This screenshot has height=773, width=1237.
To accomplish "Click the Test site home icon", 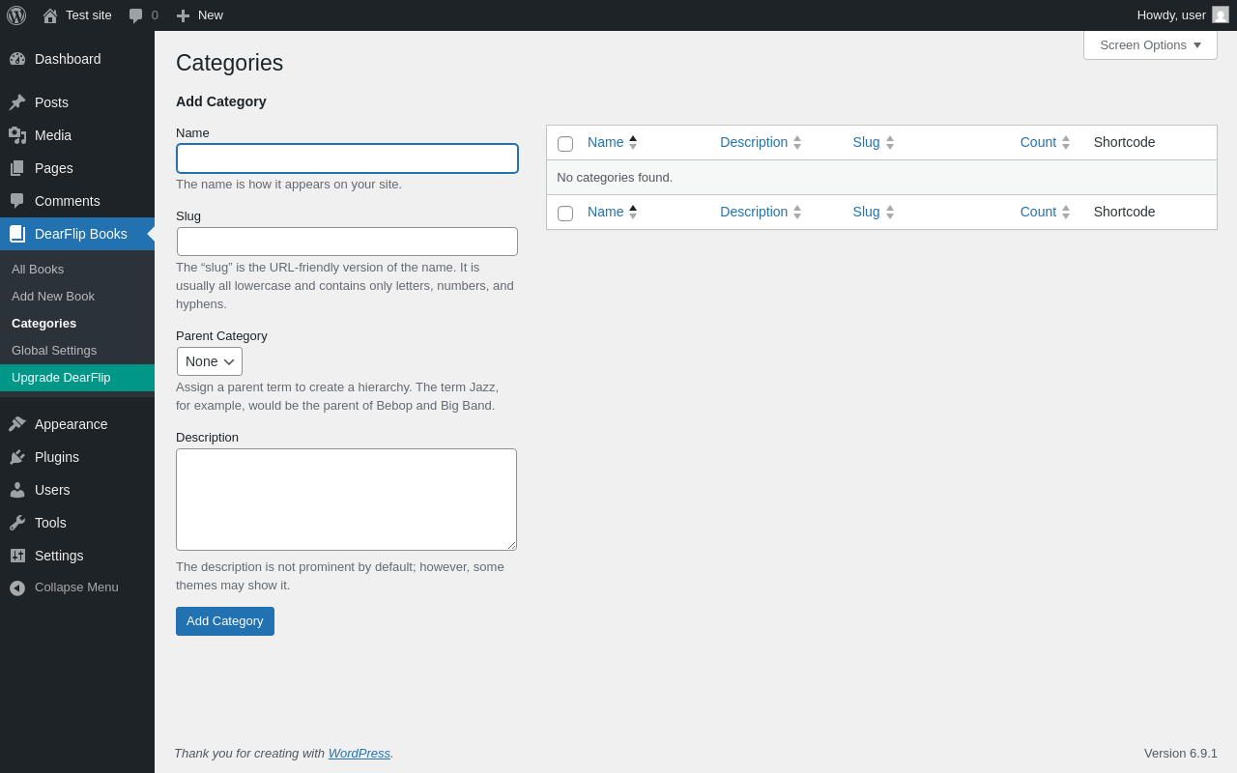I will click(50, 15).
